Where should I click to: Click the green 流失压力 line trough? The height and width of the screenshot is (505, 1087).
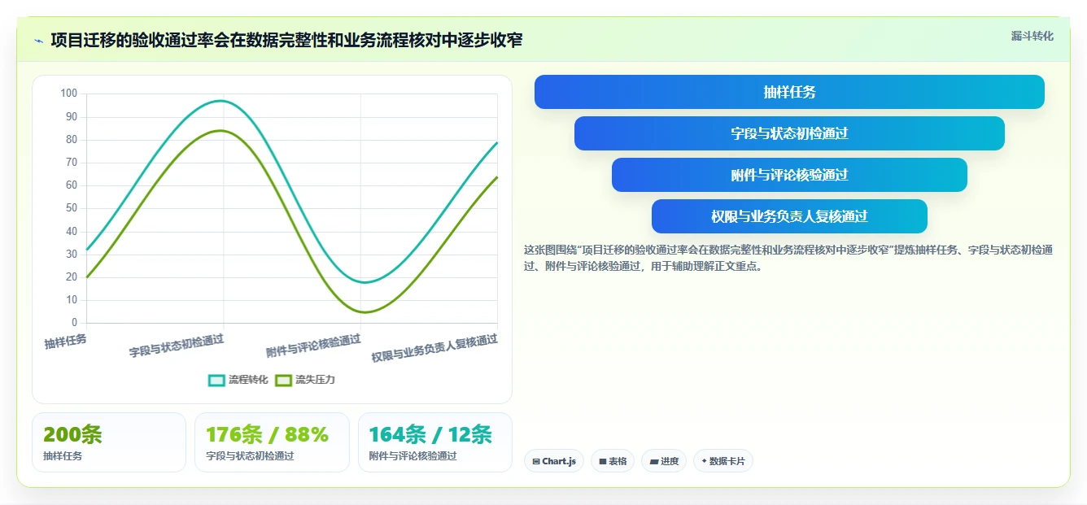[x=364, y=311]
